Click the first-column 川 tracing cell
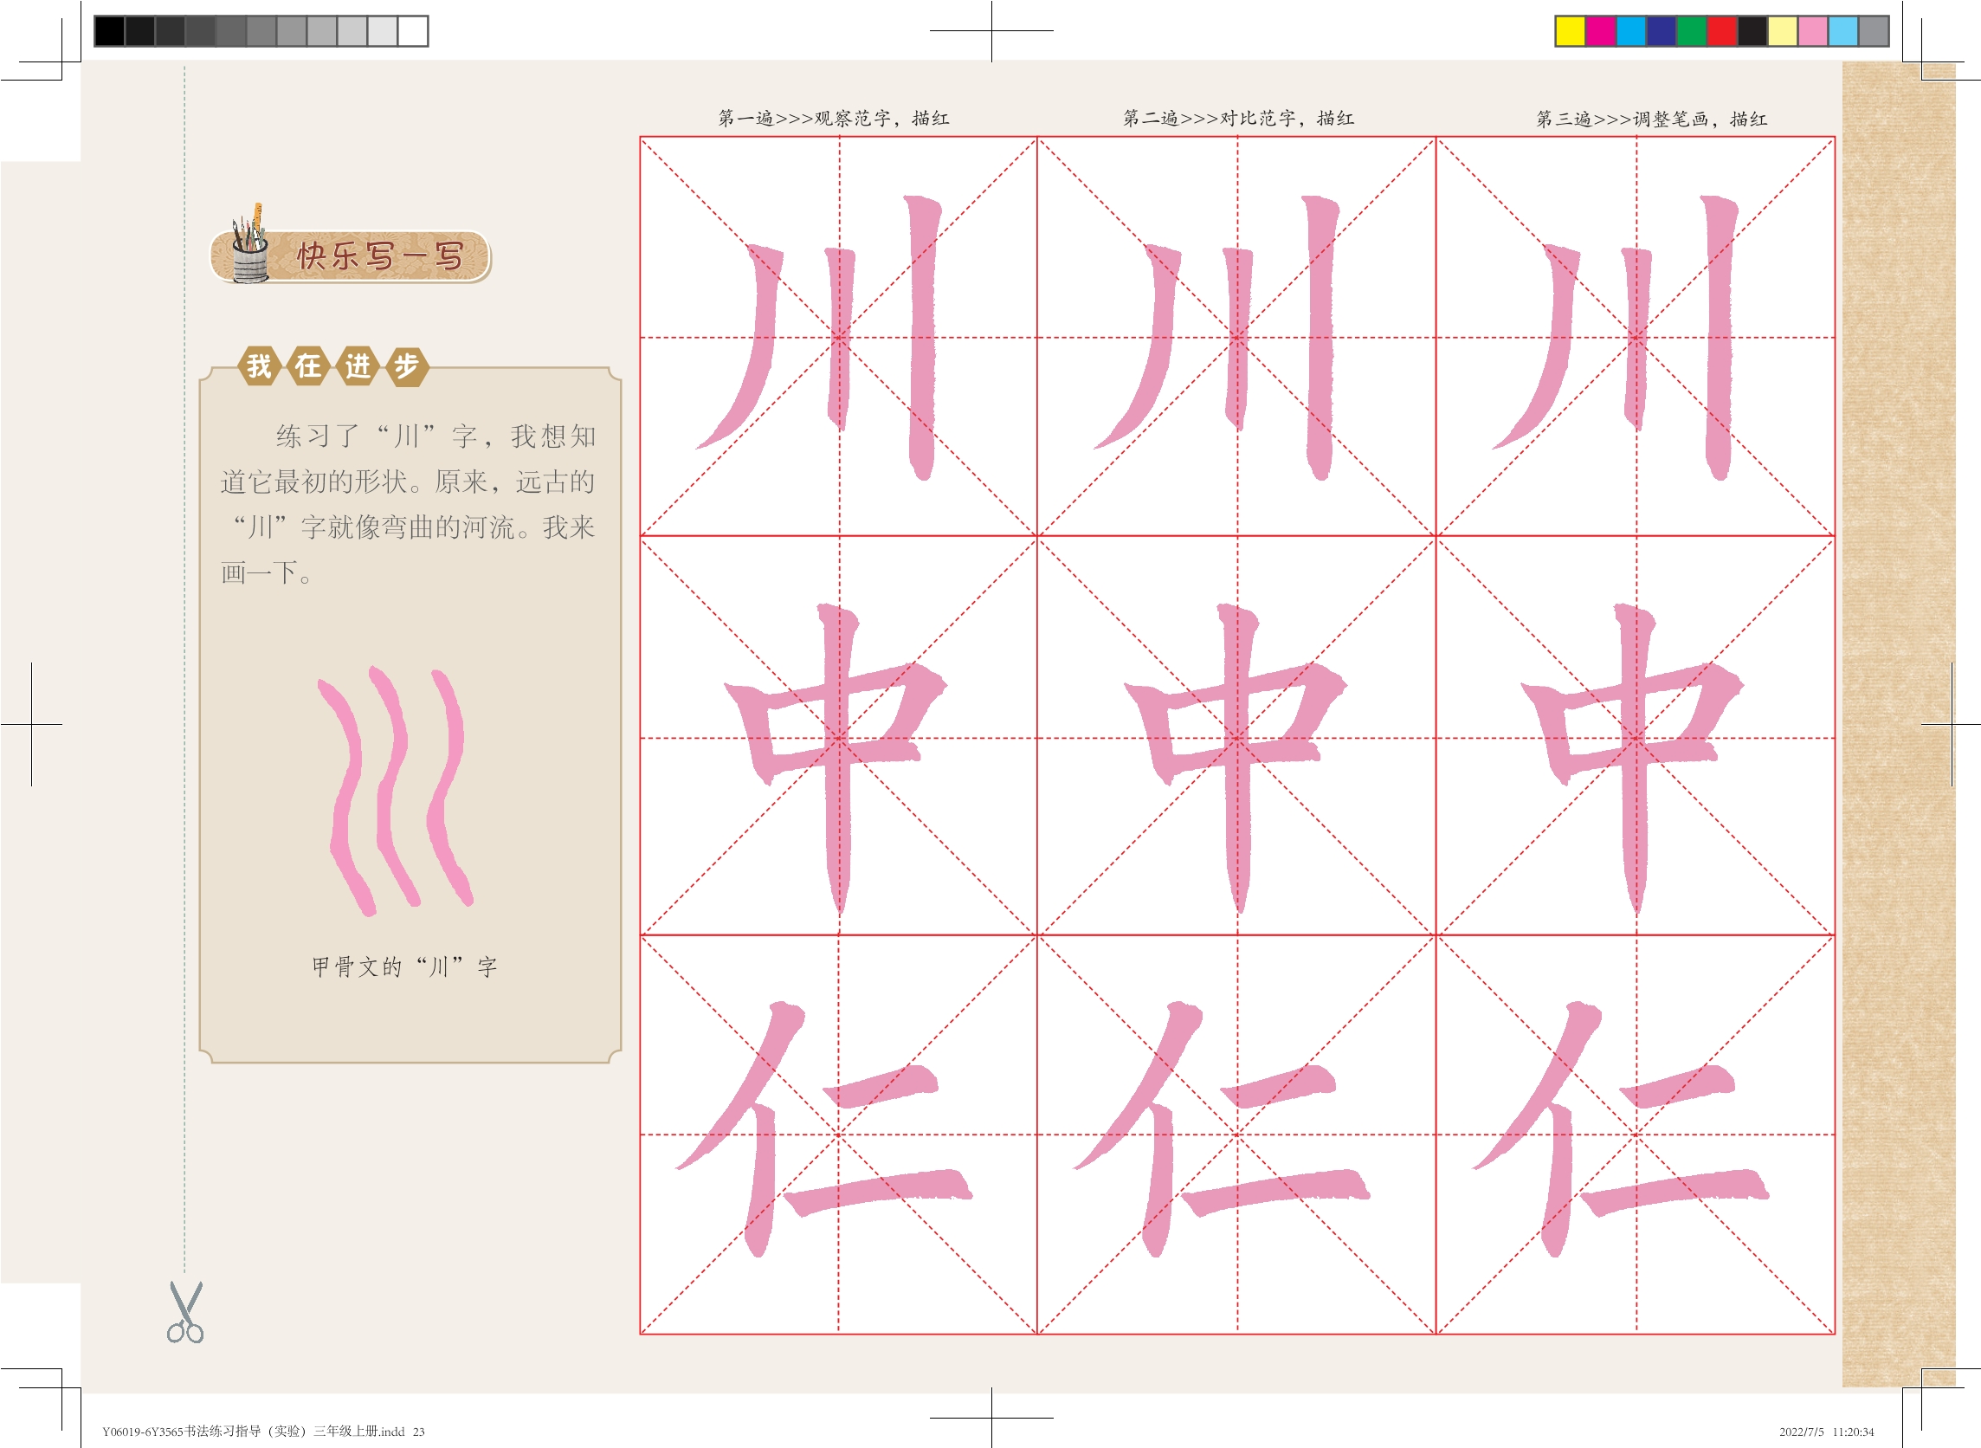 [838, 337]
